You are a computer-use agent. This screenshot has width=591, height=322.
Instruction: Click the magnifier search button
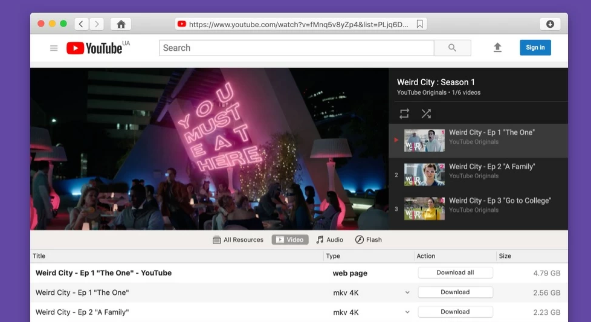click(x=452, y=48)
